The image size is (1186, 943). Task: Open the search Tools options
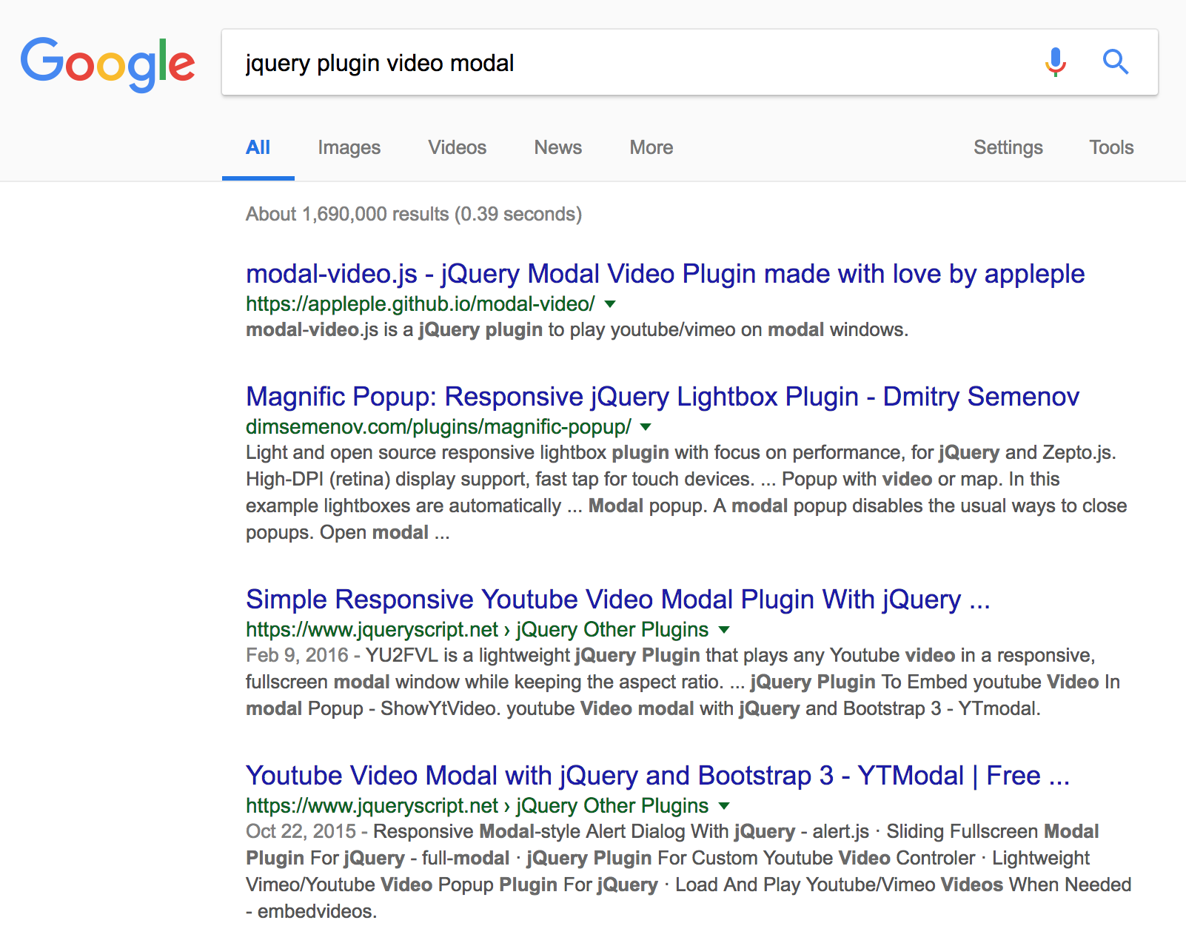tap(1111, 147)
